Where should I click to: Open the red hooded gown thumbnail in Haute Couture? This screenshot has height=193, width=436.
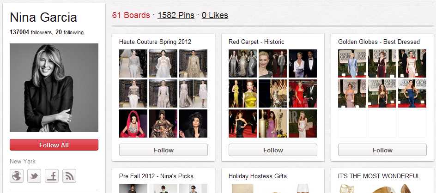click(x=133, y=123)
